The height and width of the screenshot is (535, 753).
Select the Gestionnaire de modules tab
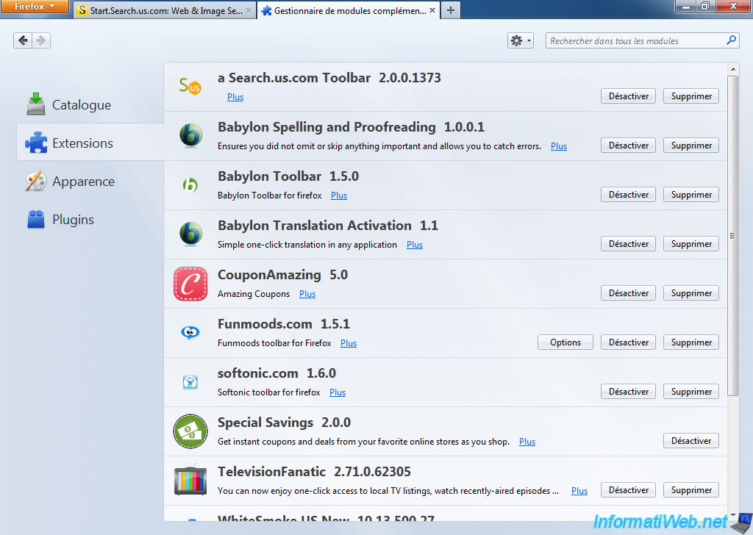click(x=349, y=10)
